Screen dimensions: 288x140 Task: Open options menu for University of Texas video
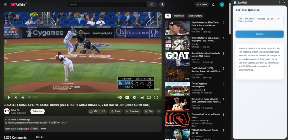coord(224,99)
